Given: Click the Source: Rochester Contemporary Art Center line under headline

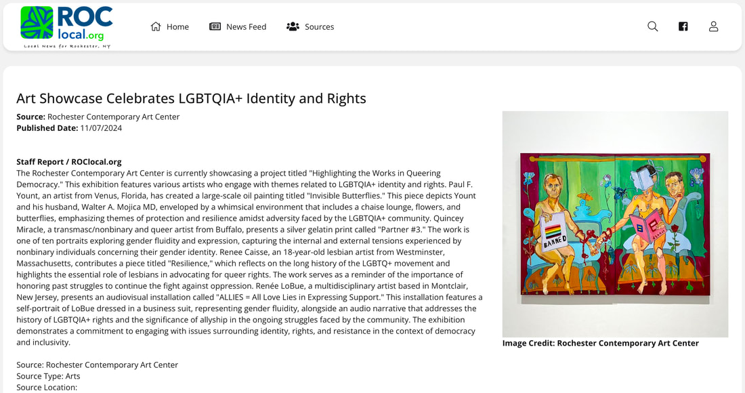Looking at the screenshot, I should 98,117.
